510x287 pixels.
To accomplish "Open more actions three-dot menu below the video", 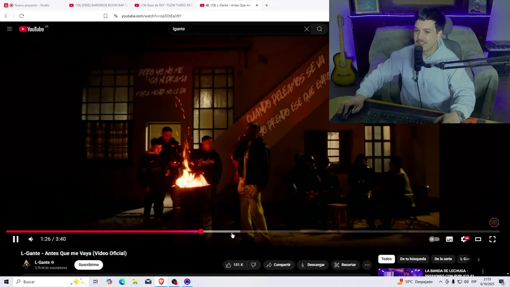I will click(367, 265).
